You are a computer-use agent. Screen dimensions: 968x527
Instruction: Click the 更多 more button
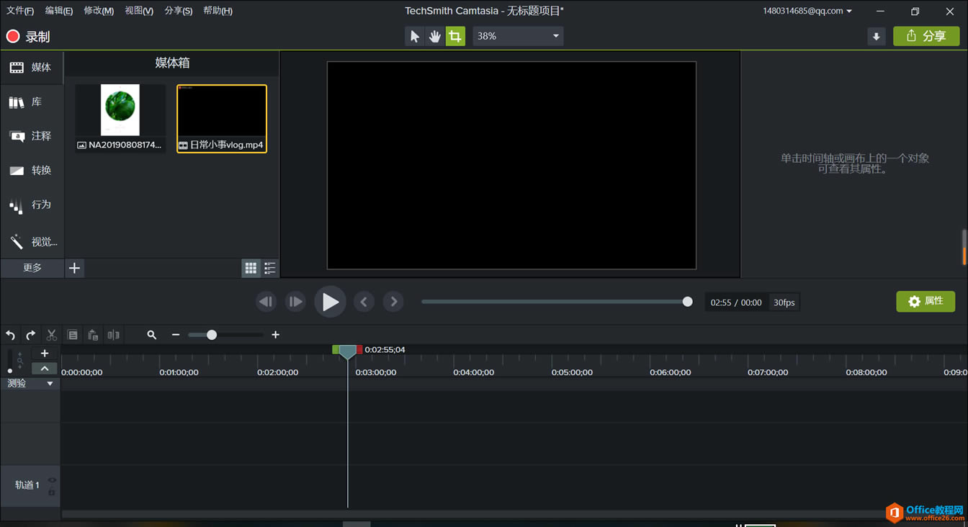(32, 268)
